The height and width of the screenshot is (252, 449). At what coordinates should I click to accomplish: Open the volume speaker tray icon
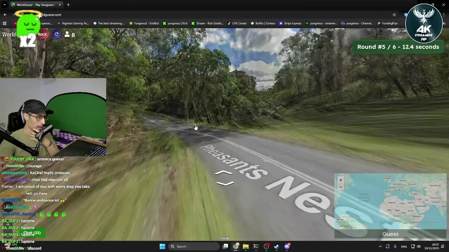click(x=418, y=246)
